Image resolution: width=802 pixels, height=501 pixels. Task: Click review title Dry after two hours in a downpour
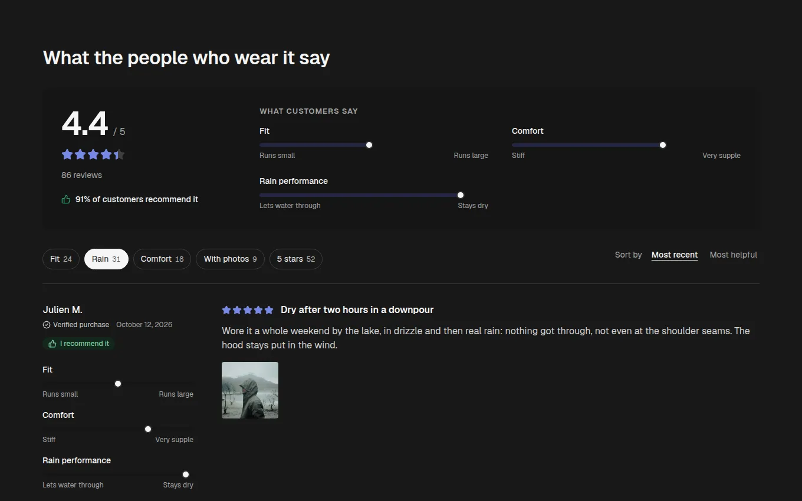pos(357,310)
